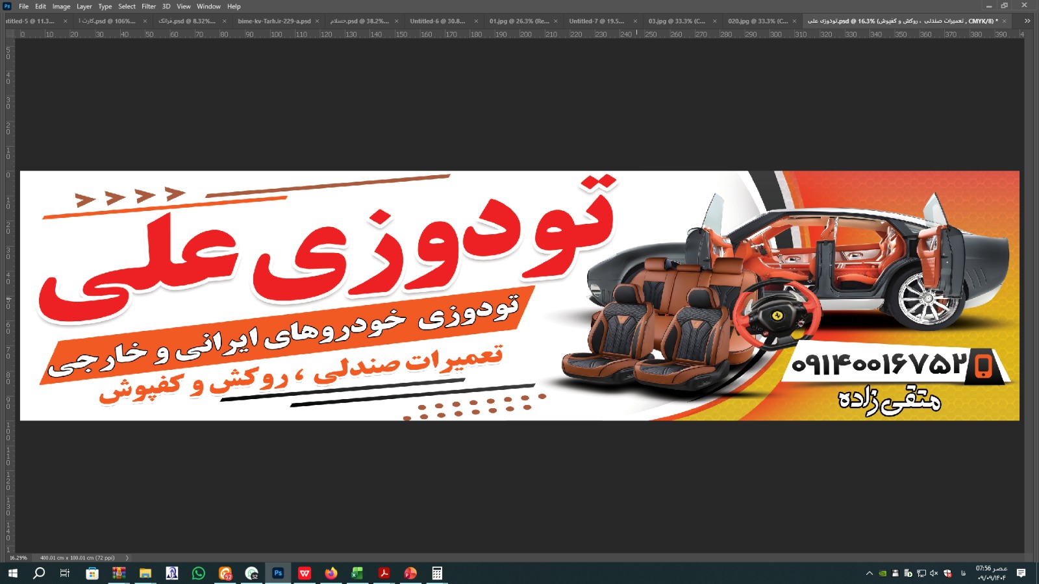Image resolution: width=1039 pixels, height=584 pixels.
Task: Open the Filter menu
Action: coord(149,6)
